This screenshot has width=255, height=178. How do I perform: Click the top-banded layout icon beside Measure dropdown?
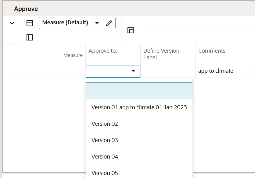tap(30, 23)
